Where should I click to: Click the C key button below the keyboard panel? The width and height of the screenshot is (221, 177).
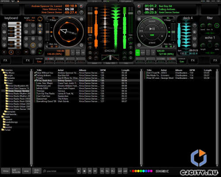click(x=4, y=52)
